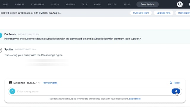Click the Upgrade now button
Viewport: 190px width, 107px height.
click(x=164, y=13)
